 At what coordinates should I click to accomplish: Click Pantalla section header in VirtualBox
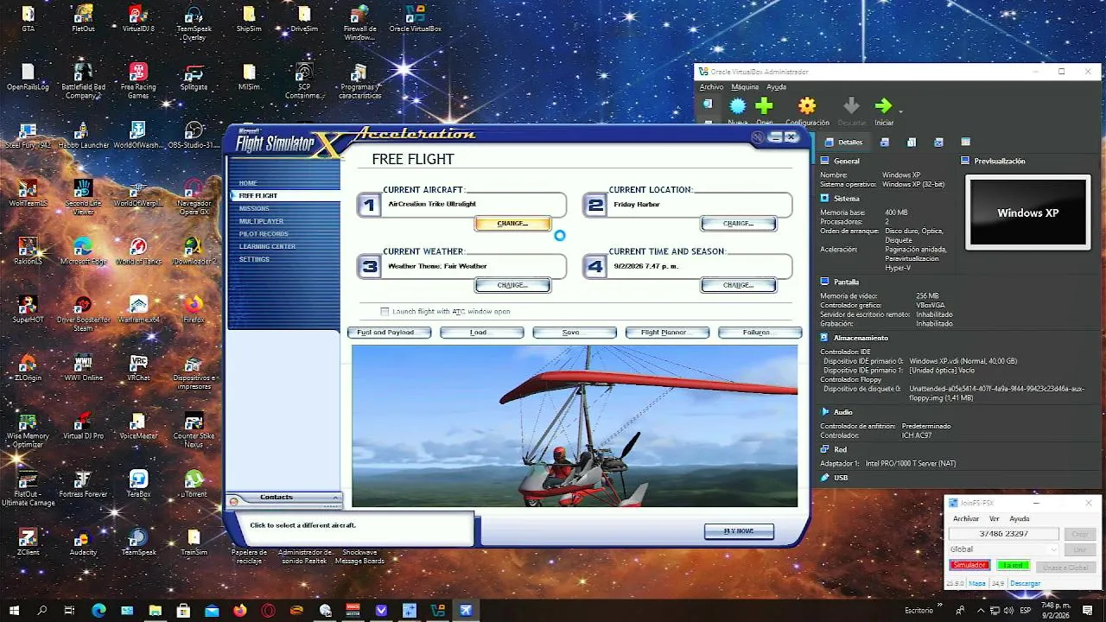click(x=846, y=282)
